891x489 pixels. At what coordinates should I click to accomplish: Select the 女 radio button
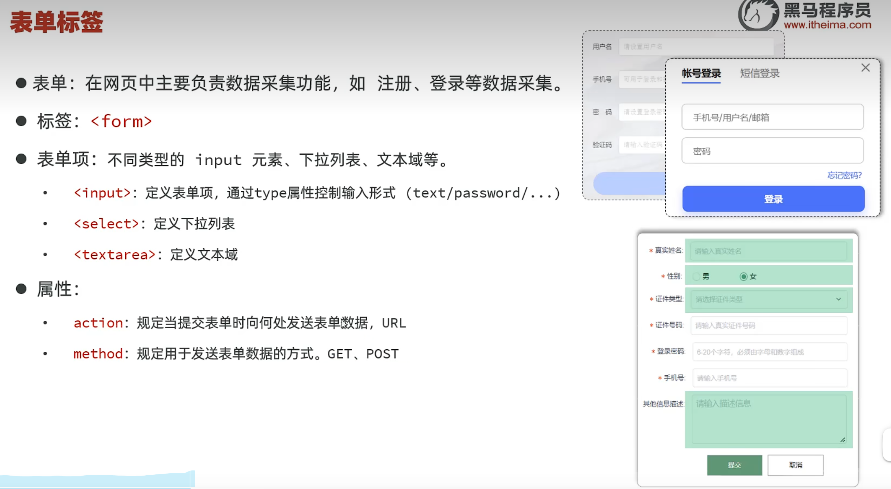click(x=743, y=277)
